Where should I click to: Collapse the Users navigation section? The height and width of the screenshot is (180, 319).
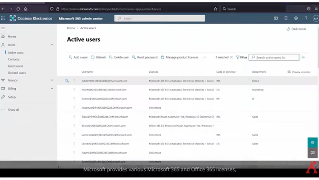[52, 45]
